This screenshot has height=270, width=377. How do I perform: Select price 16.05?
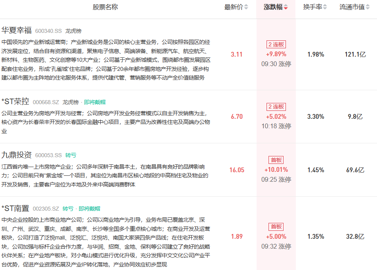[x=236, y=170]
